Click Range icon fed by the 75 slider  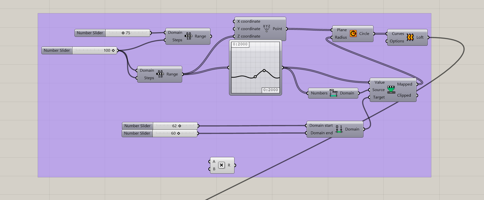pyautogui.click(x=188, y=36)
